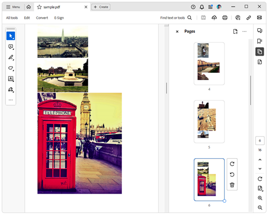This screenshot has width=268, height=215.
Task: Upload file to cloud icon
Action: (x=214, y=18)
